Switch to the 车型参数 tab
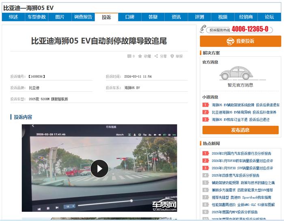 pos(37,17)
